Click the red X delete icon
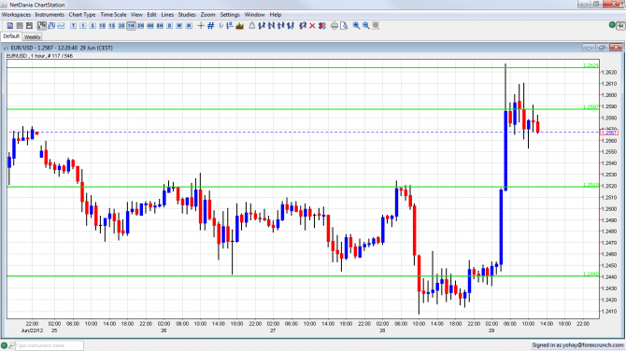 point(312,26)
